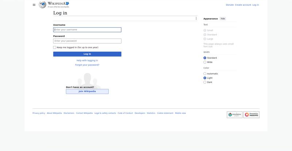
Task: Click into the Password field
Action: (87, 41)
